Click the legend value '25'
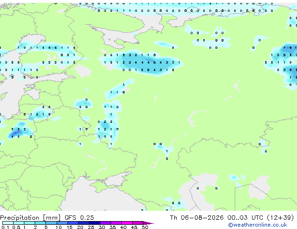 (x=91, y=227)
